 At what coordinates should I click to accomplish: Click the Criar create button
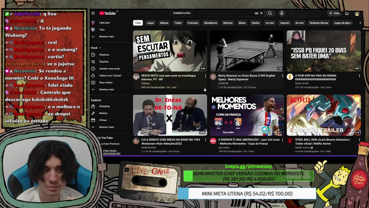pyautogui.click(x=334, y=13)
